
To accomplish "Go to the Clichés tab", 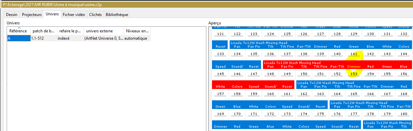I will point(95,15).
